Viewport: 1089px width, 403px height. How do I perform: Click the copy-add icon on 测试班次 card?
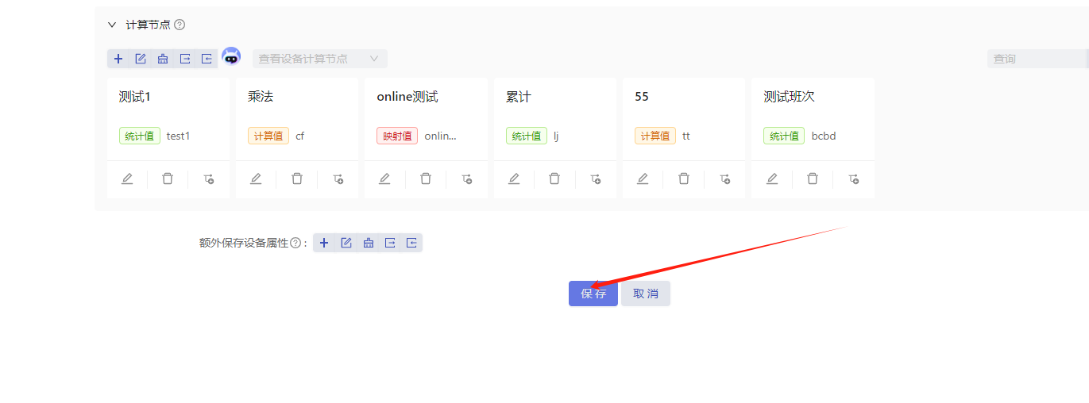coord(854,179)
